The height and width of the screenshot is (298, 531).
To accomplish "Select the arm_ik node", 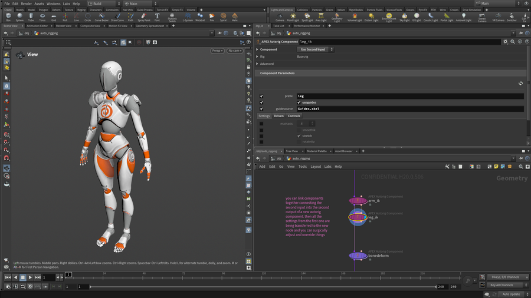I will 358,201.
